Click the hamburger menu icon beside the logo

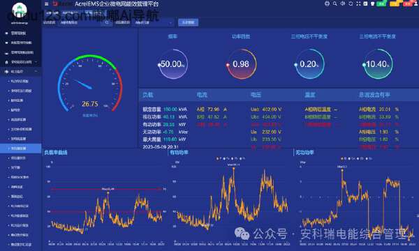point(47,3)
